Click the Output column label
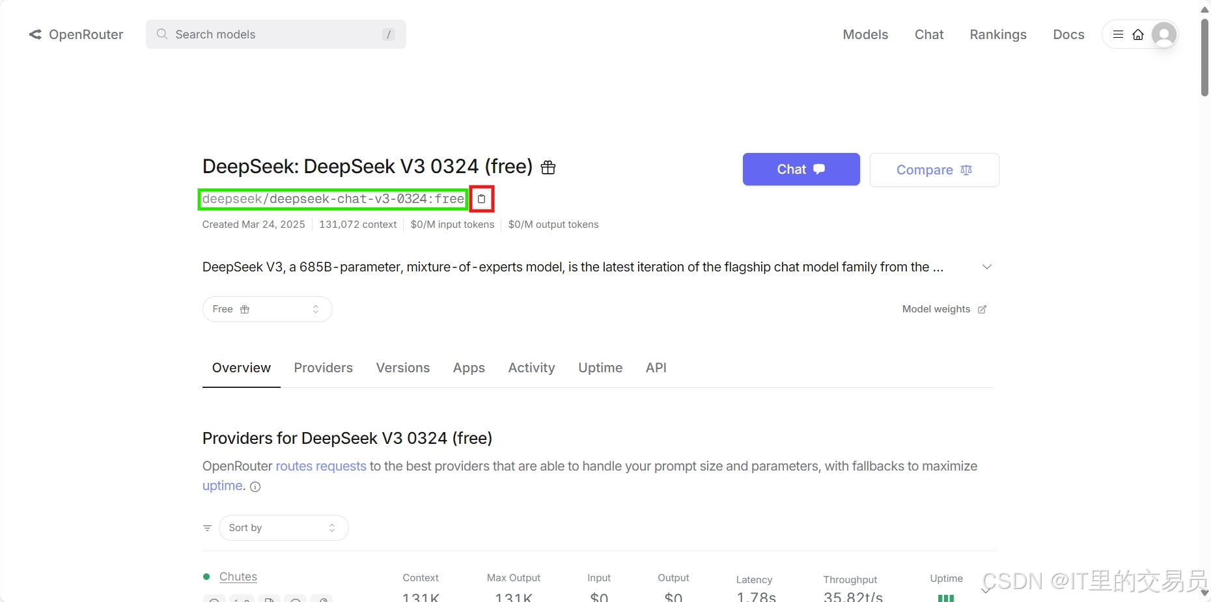 [673, 578]
